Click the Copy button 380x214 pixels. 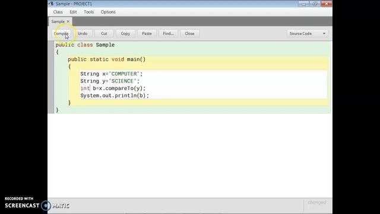click(x=125, y=33)
